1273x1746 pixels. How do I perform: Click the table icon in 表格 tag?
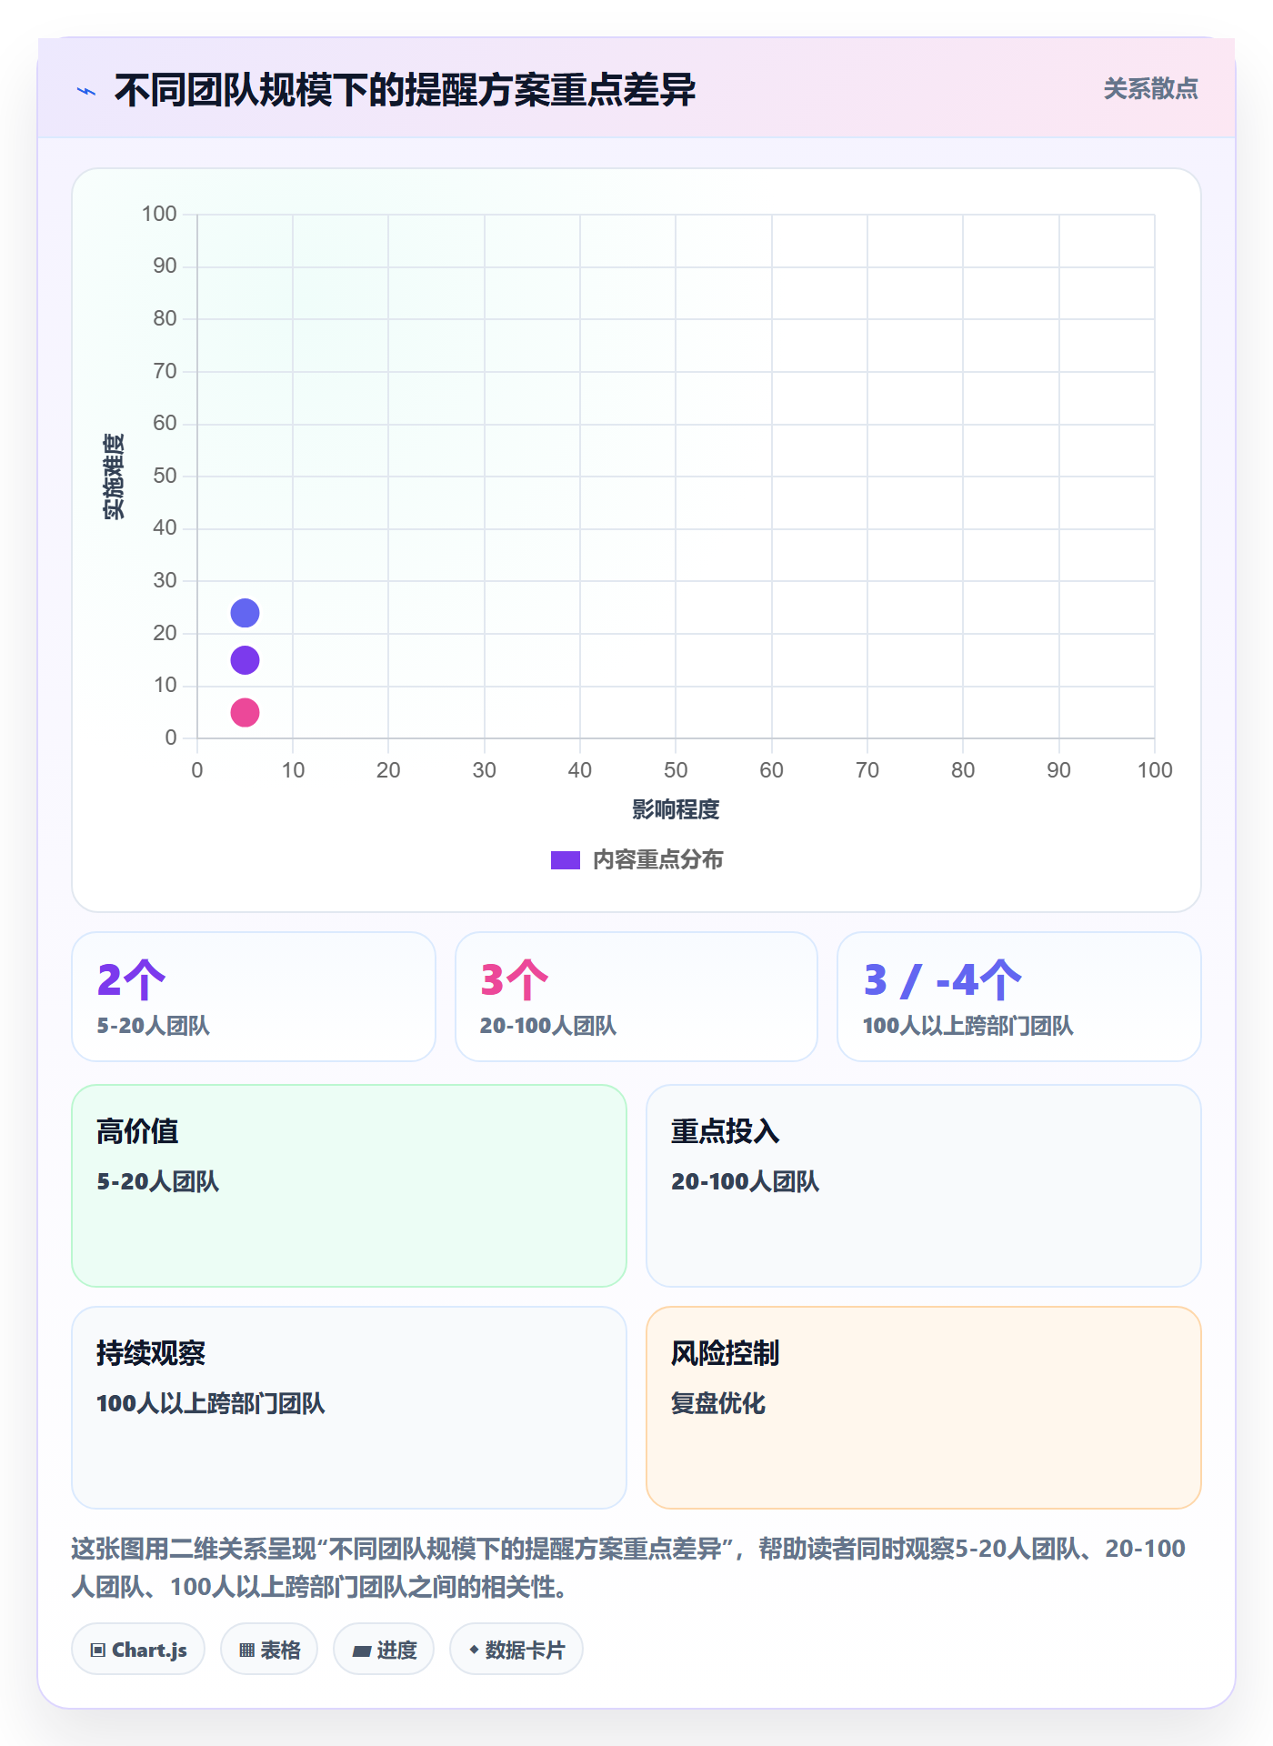tap(246, 1650)
